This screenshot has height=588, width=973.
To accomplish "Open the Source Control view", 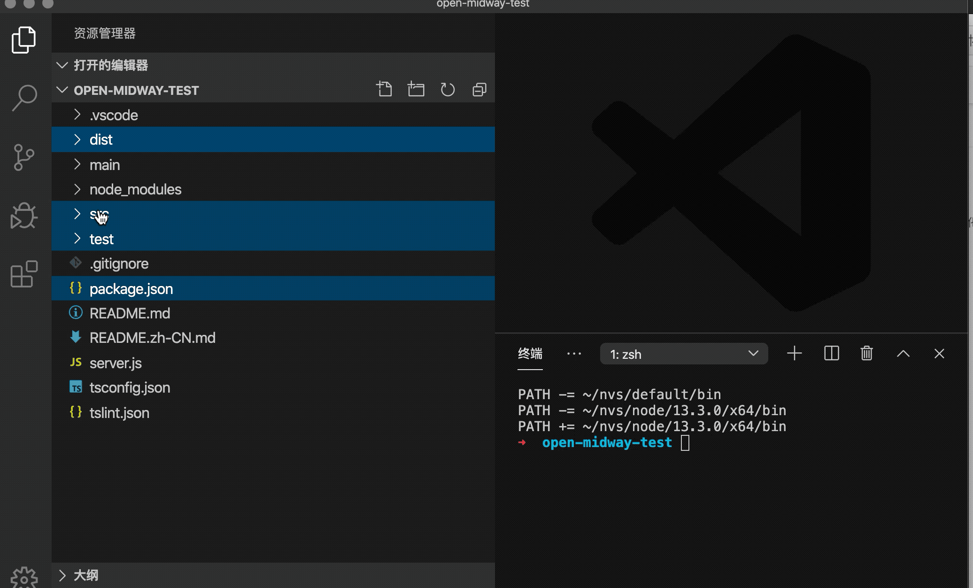I will click(x=23, y=157).
